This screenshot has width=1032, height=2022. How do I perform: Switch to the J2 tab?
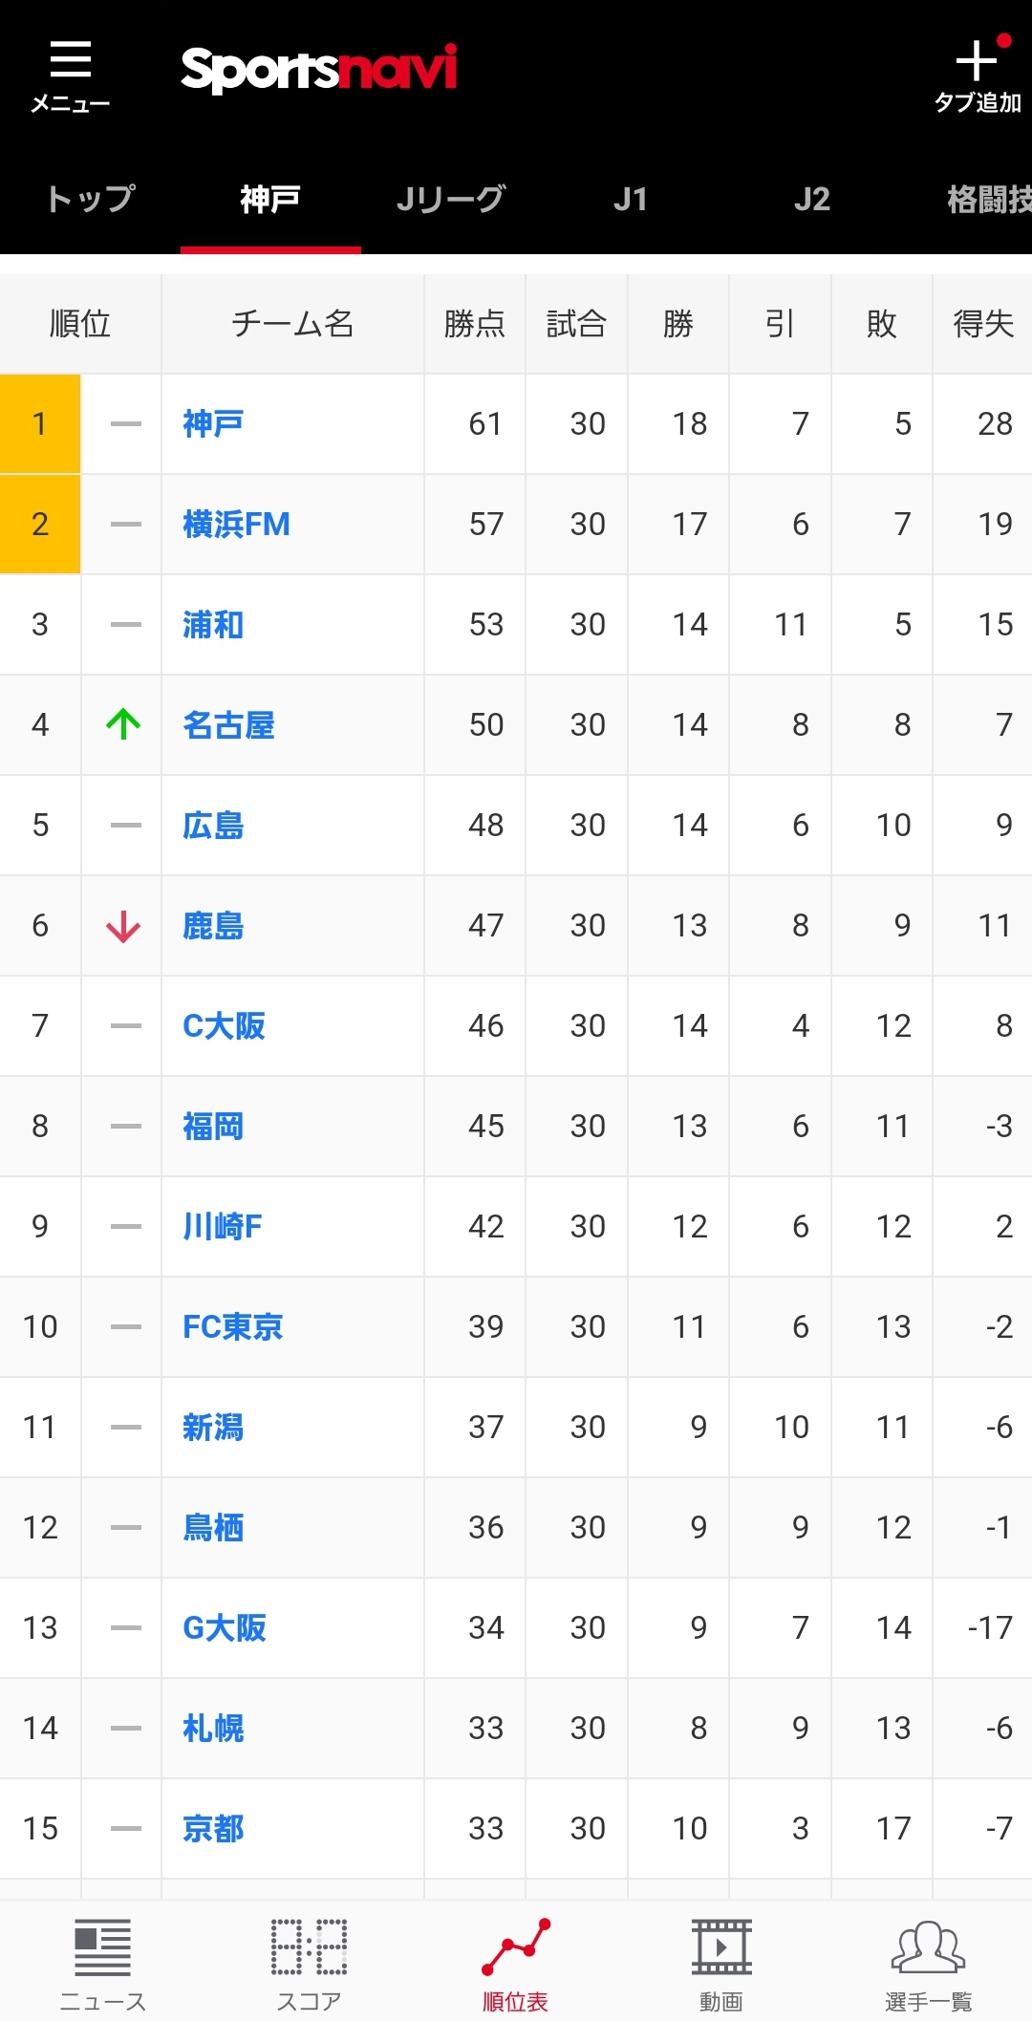(x=812, y=199)
